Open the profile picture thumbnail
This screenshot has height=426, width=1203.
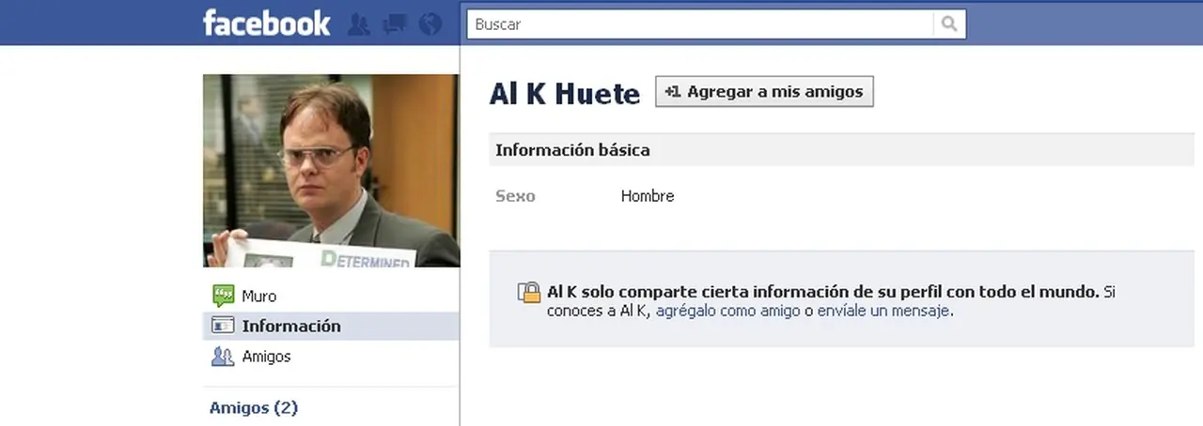(331, 171)
